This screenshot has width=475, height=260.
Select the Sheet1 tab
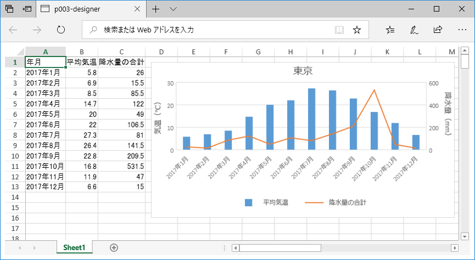74,247
